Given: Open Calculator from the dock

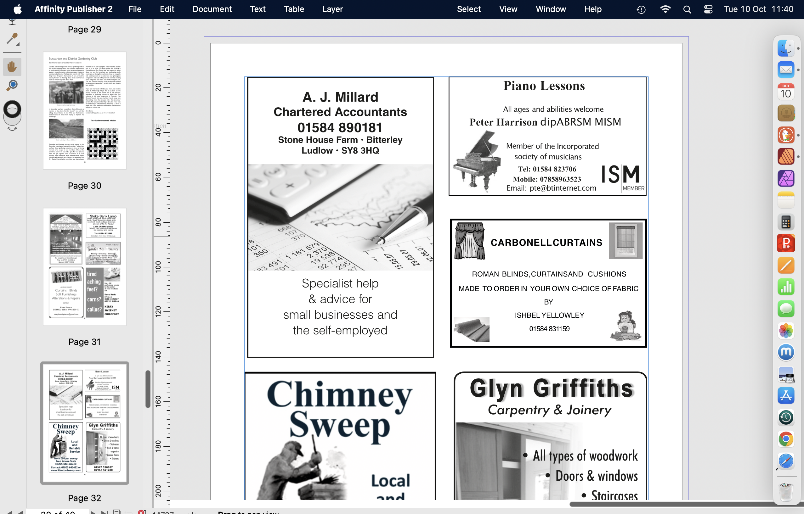Looking at the screenshot, I should point(786,222).
